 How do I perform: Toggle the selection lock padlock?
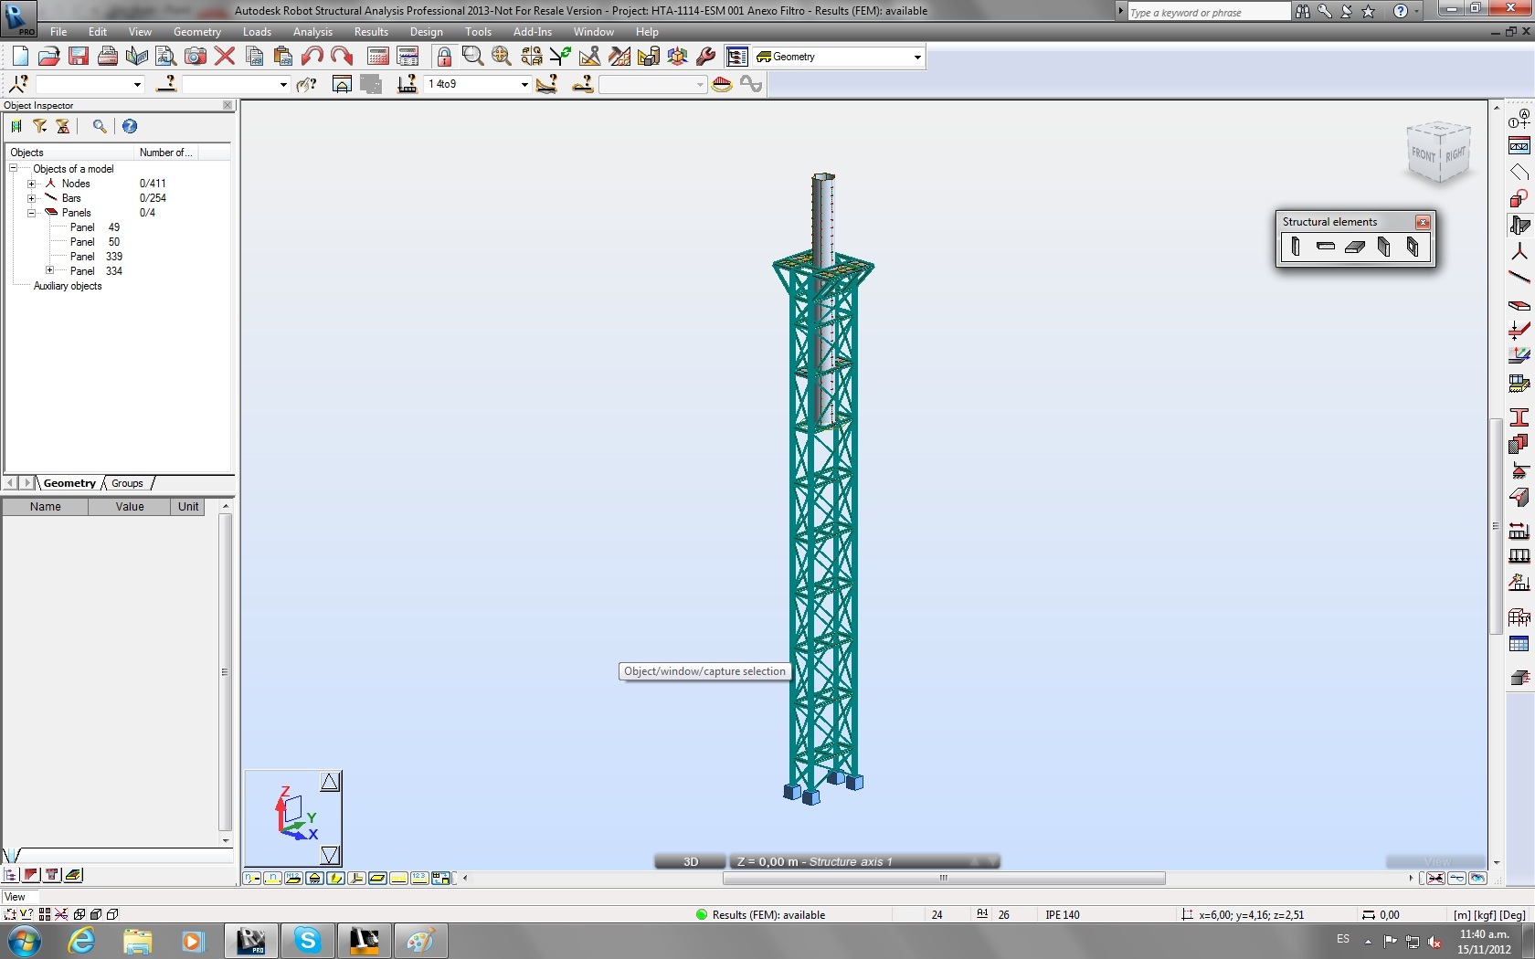pos(444,56)
